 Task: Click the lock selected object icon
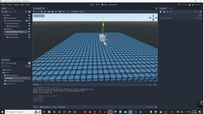(52, 12)
